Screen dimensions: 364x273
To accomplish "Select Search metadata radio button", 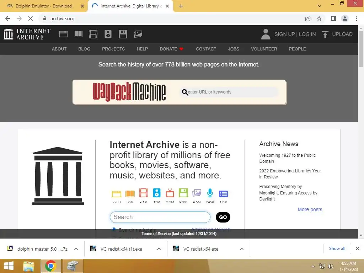I will [x=114, y=229].
